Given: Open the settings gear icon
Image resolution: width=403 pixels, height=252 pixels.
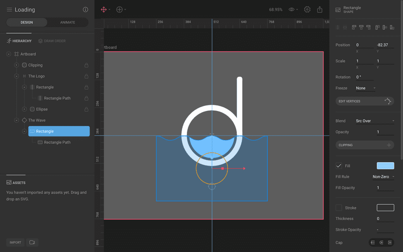Looking at the screenshot, I should click(307, 9).
